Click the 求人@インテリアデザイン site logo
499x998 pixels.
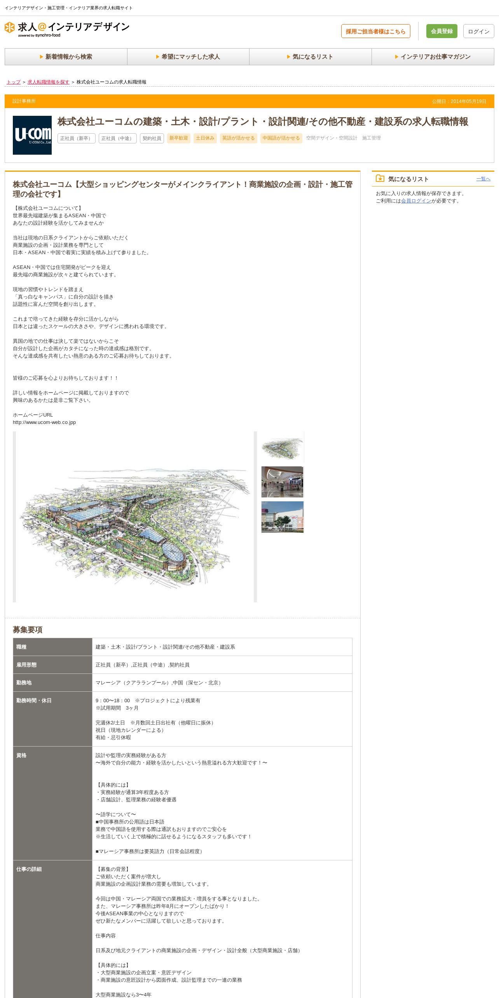coord(67,29)
